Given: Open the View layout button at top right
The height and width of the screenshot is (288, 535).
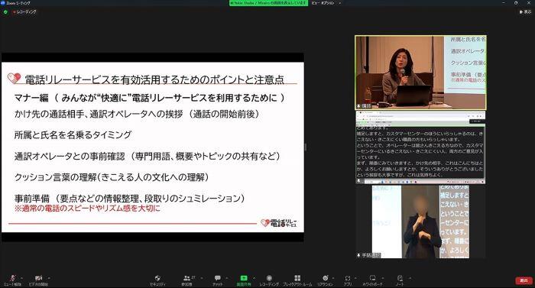Looking at the screenshot, I should click(525, 12).
